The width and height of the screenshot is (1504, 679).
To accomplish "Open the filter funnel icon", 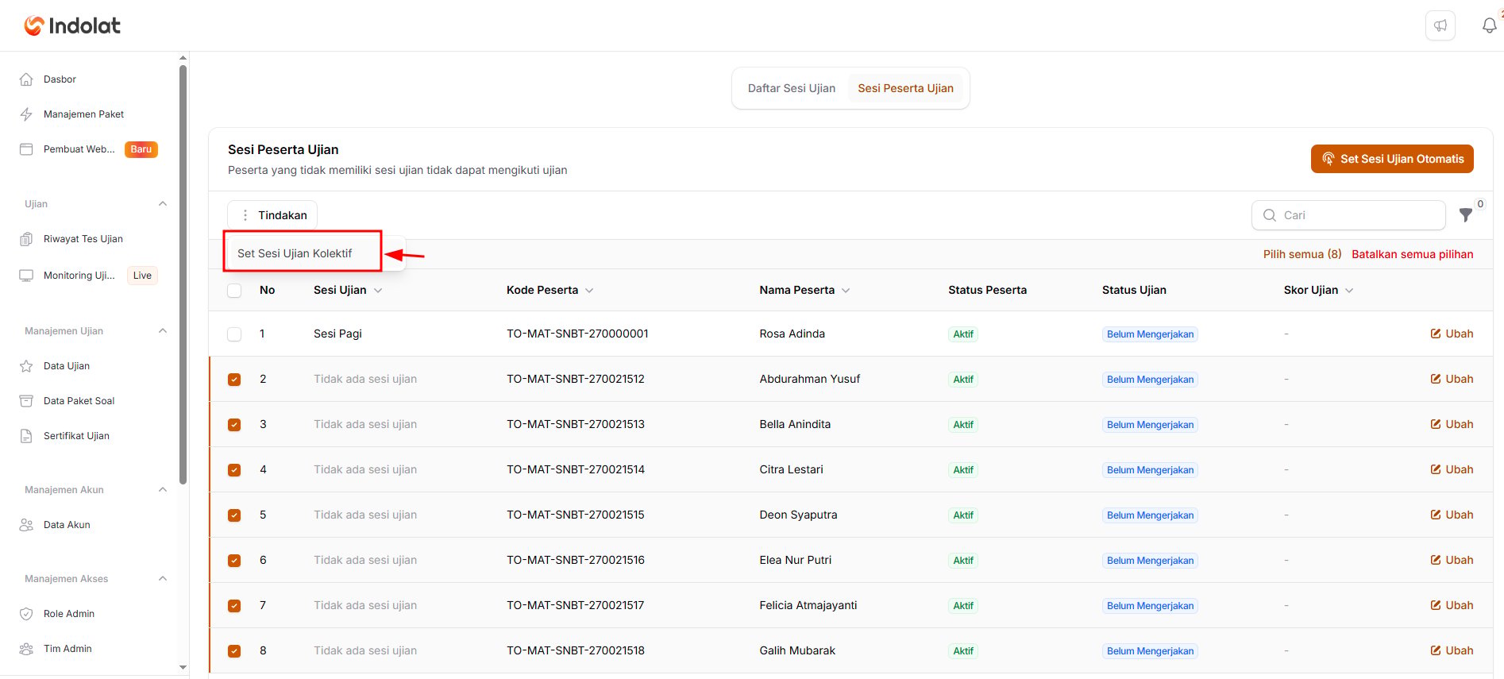I will coord(1466,215).
